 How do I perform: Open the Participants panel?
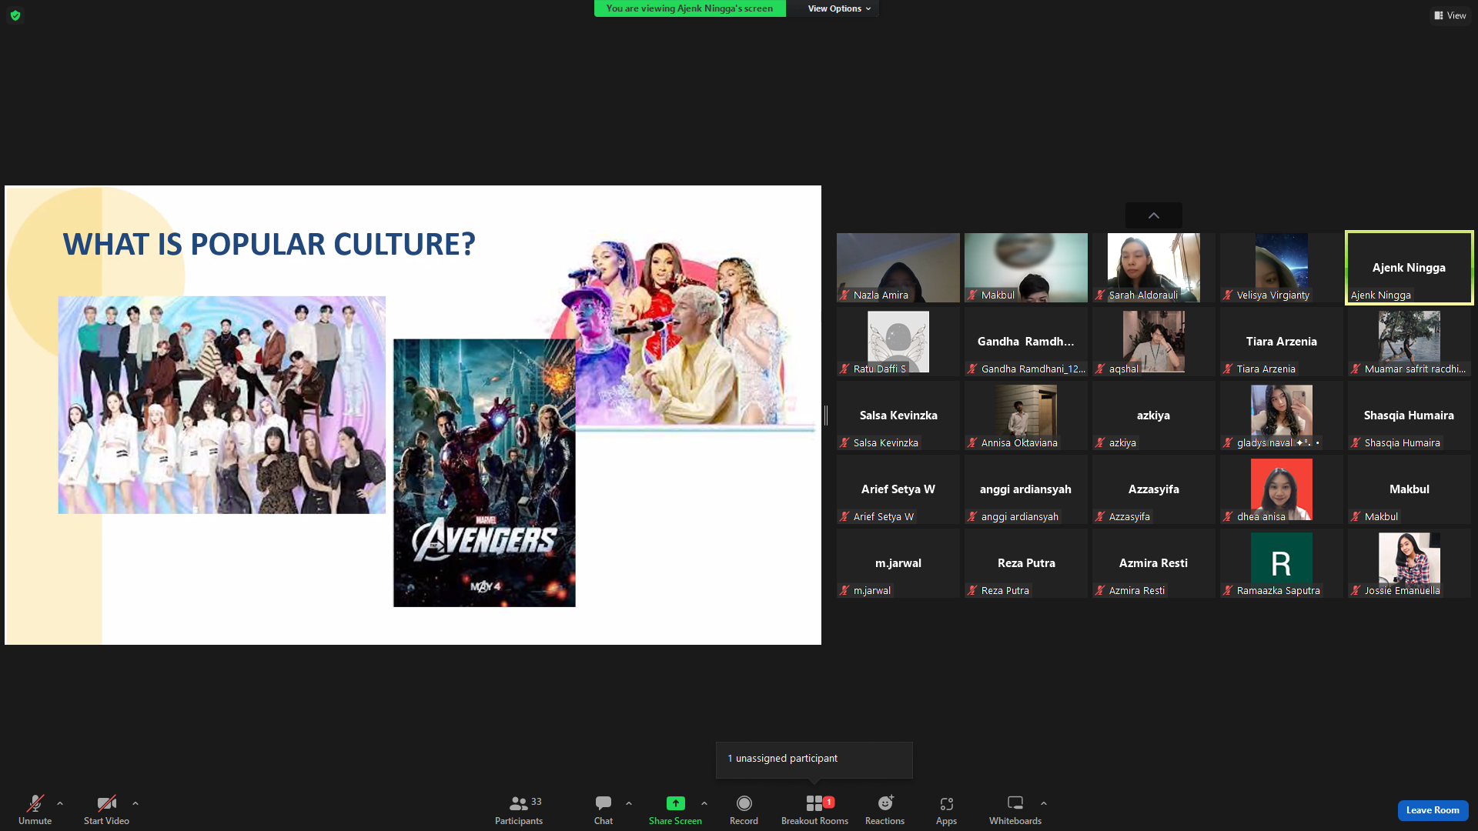519,809
